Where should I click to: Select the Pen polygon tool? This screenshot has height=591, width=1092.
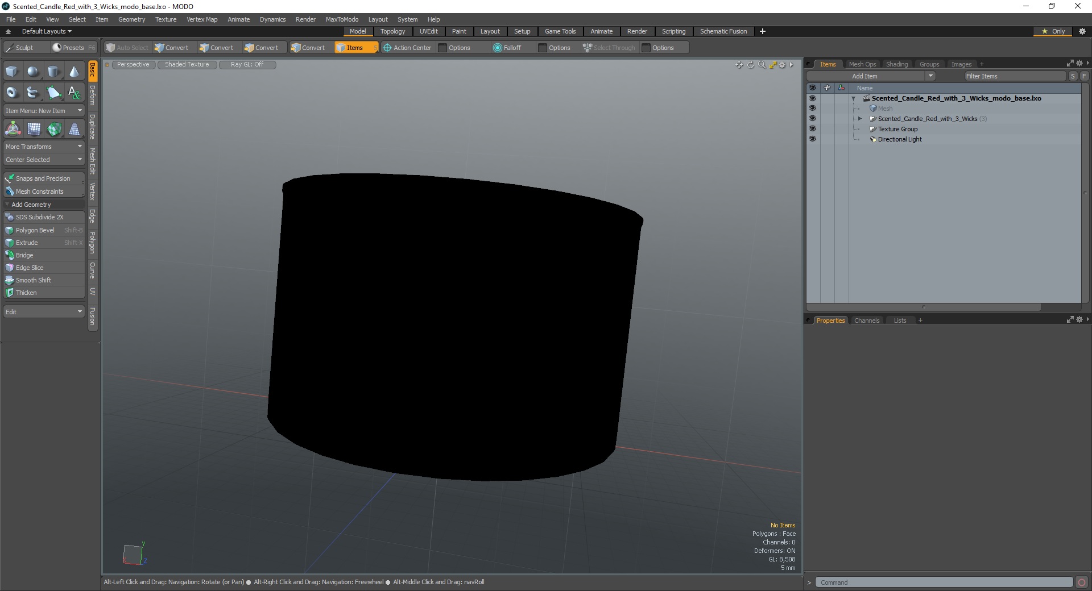(53, 92)
